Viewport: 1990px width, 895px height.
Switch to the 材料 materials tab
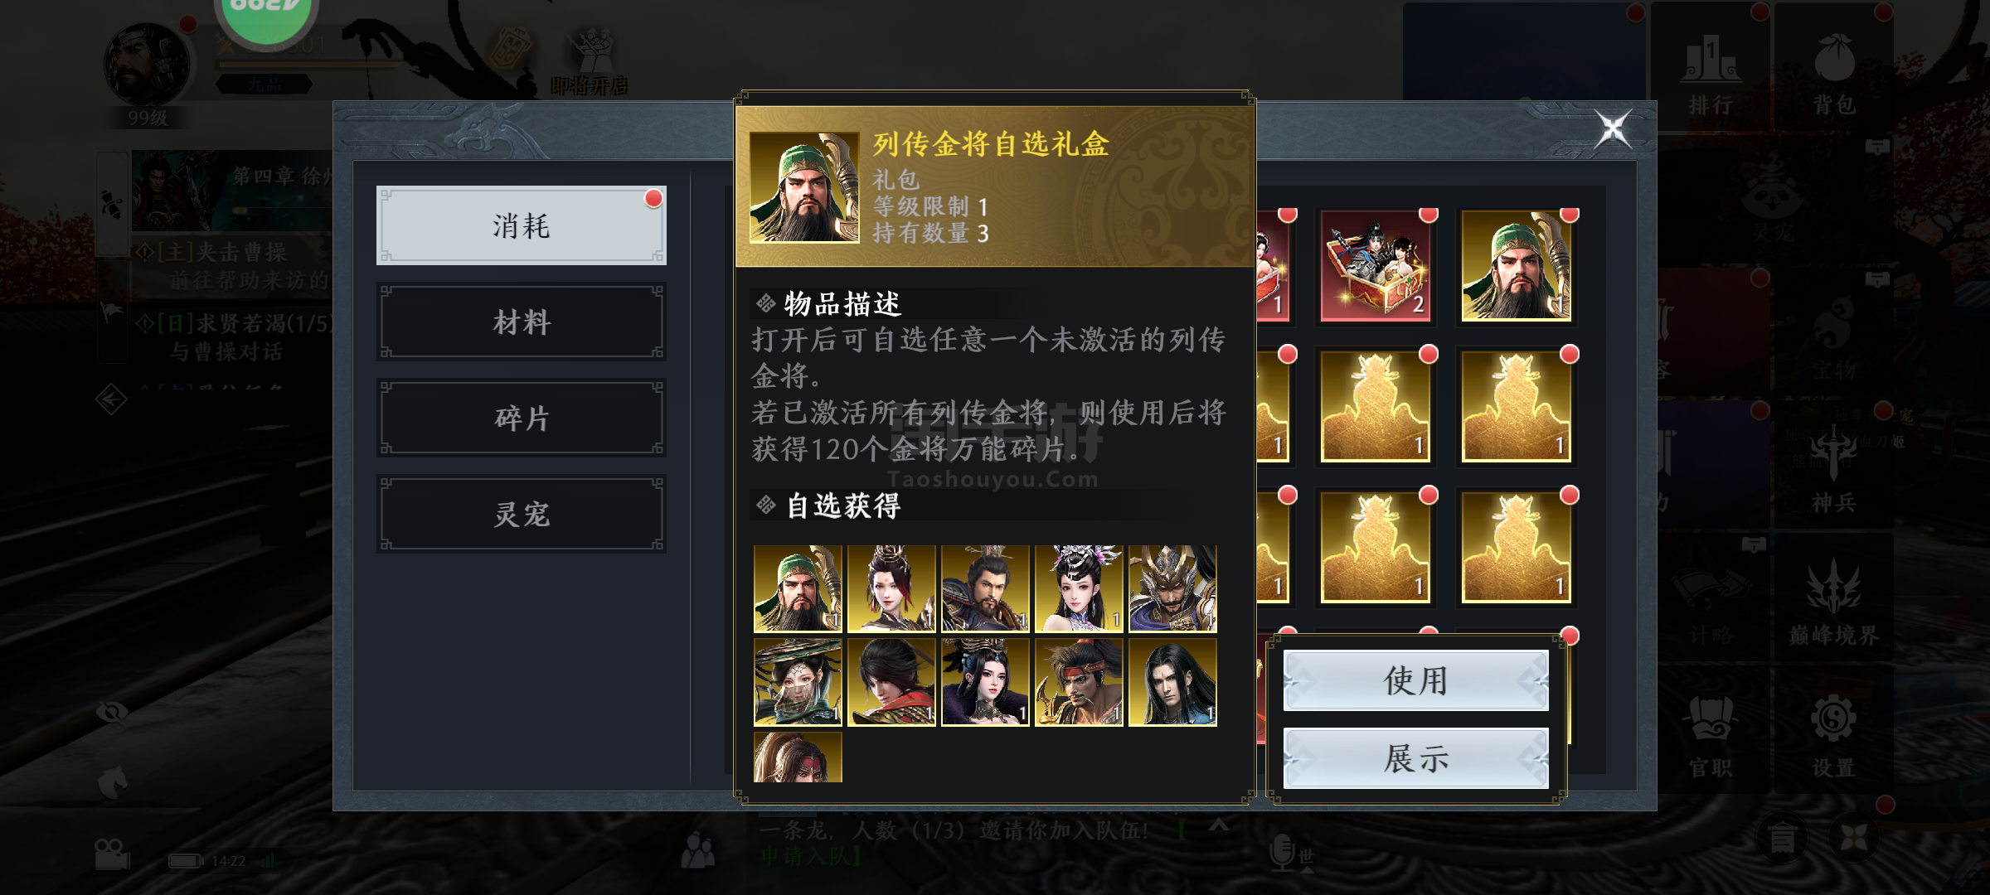522,322
